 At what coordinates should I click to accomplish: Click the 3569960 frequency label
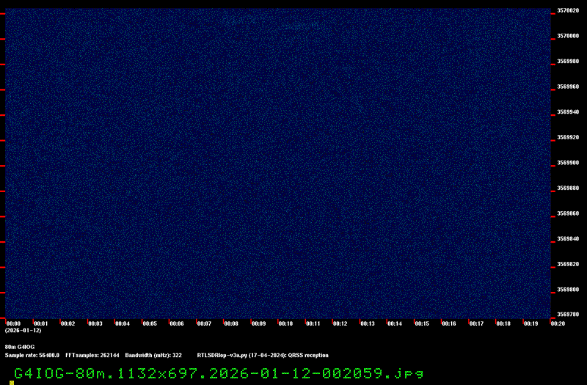click(568, 87)
